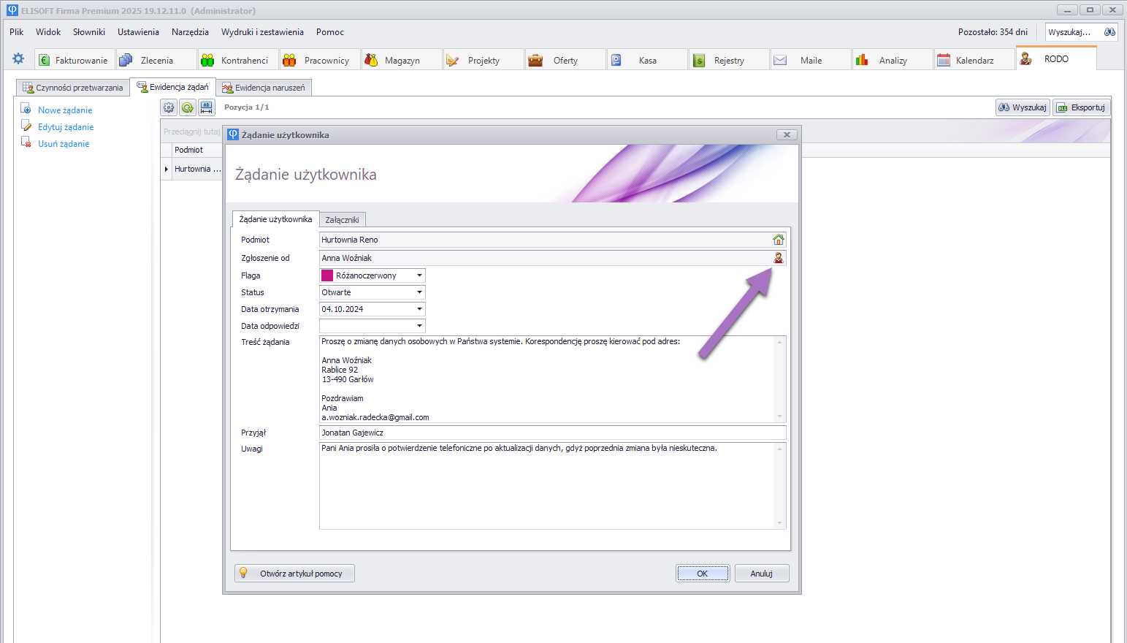Viewport: 1127px width, 643px height.
Task: Open the Data odpowiedzi date picker
Action: coord(419,326)
